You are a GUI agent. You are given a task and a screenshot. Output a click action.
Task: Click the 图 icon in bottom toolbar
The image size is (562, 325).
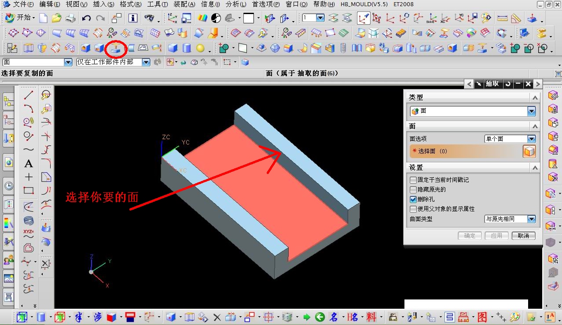pyautogui.click(x=482, y=317)
